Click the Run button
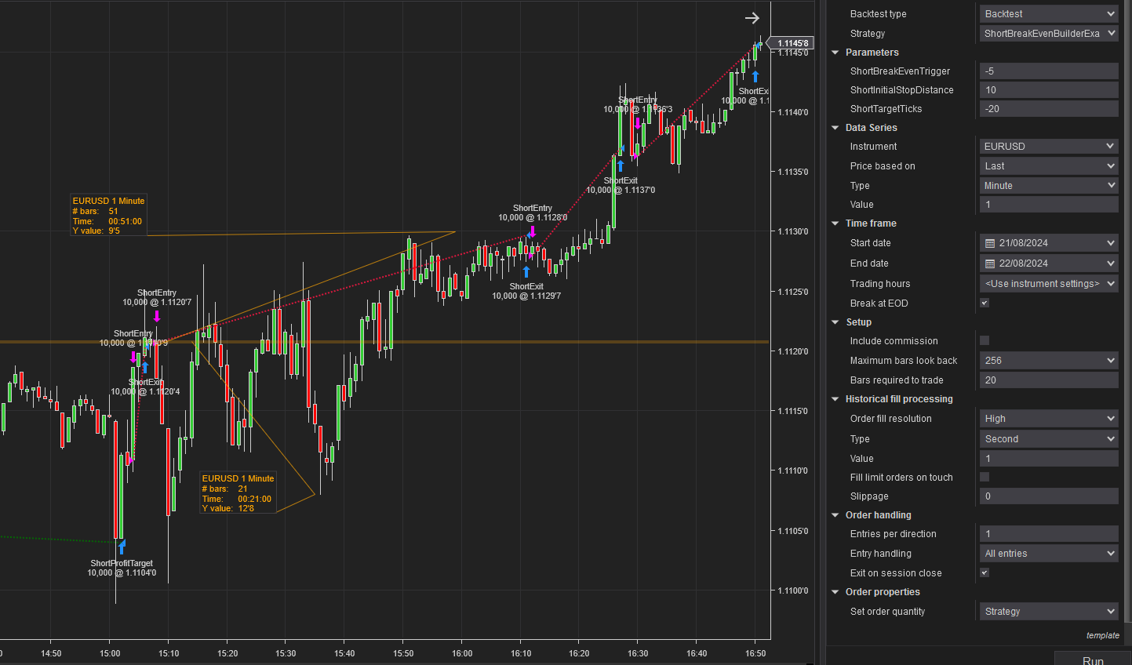 pyautogui.click(x=1093, y=660)
